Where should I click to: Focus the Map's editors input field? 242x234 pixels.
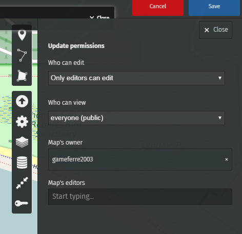pyautogui.click(x=140, y=197)
